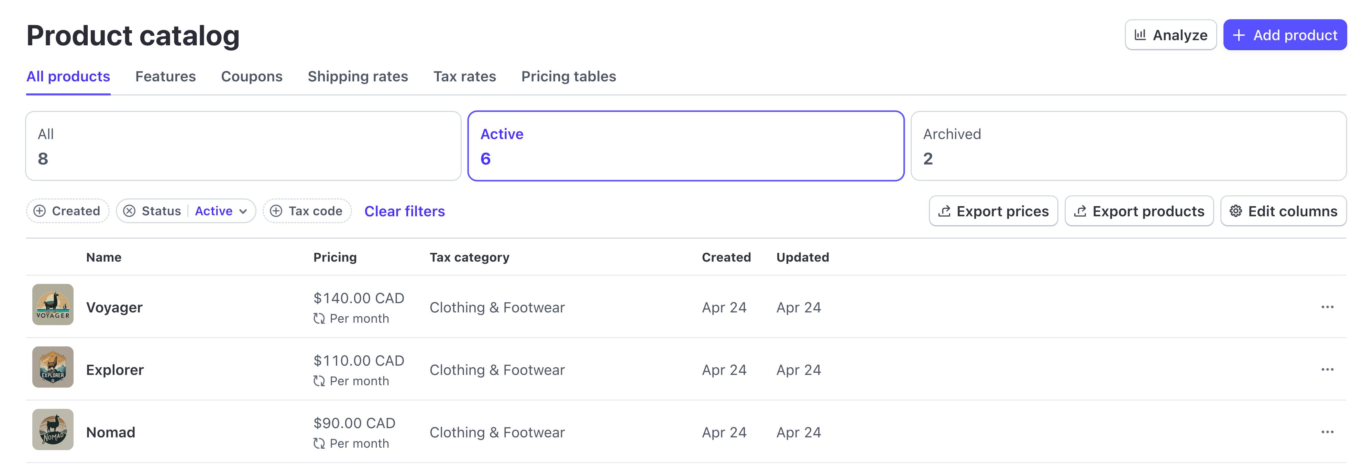Screen dimensions: 1362x470
Task: Click the Voyager product thumbnail
Action: click(x=53, y=305)
